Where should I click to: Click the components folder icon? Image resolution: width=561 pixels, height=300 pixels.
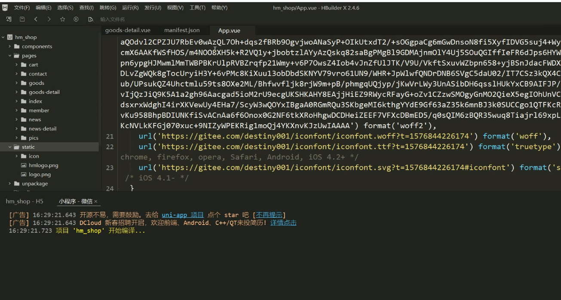(17, 46)
